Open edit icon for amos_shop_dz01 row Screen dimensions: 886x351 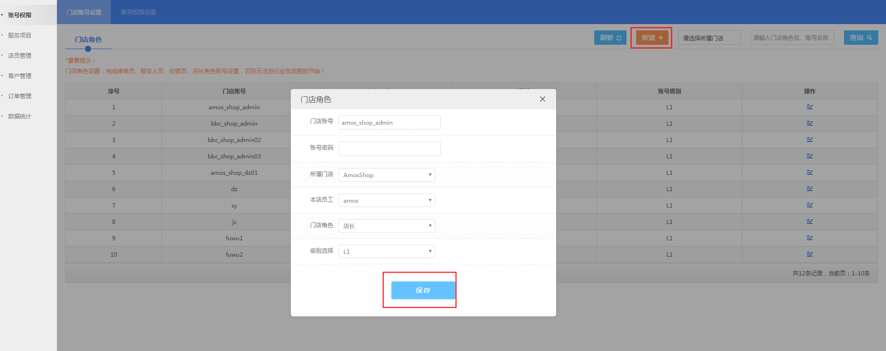(x=810, y=172)
